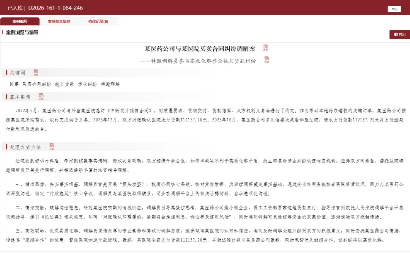Switch to the 案例编写 tab
Image resolution: width=410 pixels, height=253 pixels.
point(20,22)
